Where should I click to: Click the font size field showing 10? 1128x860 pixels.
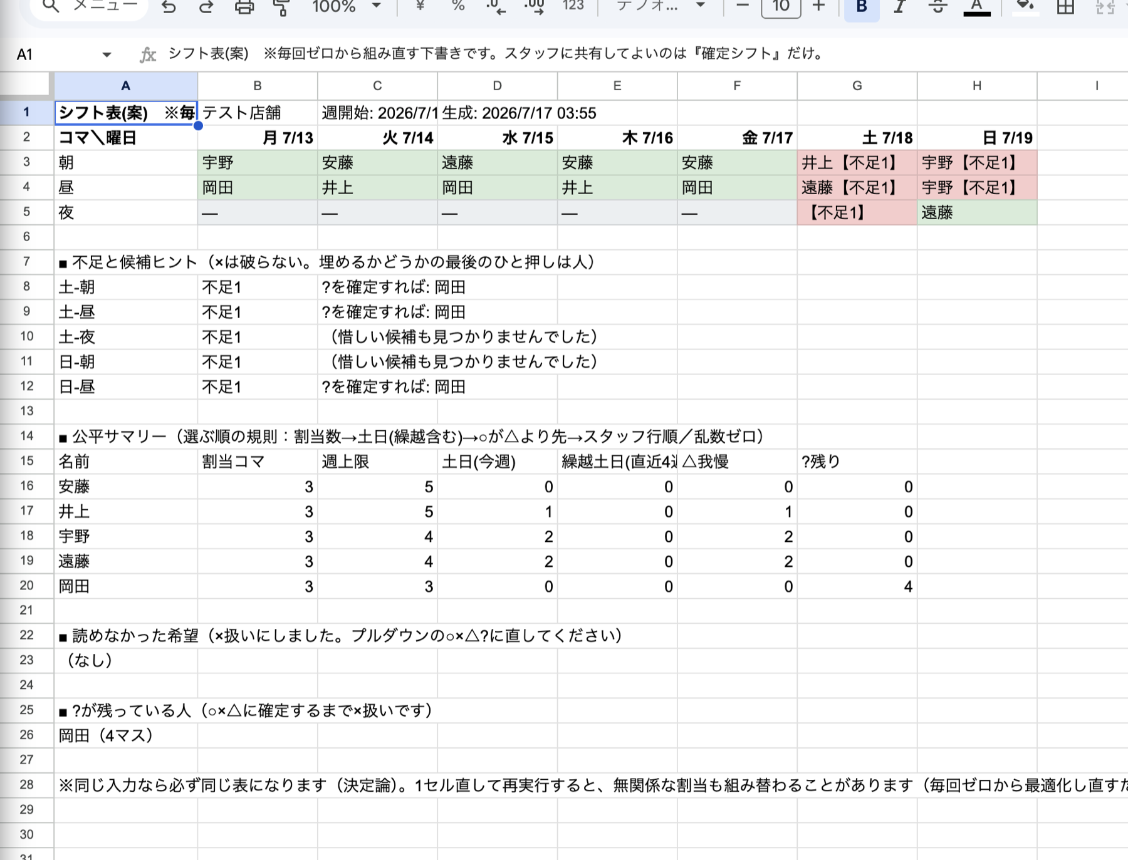tap(781, 7)
